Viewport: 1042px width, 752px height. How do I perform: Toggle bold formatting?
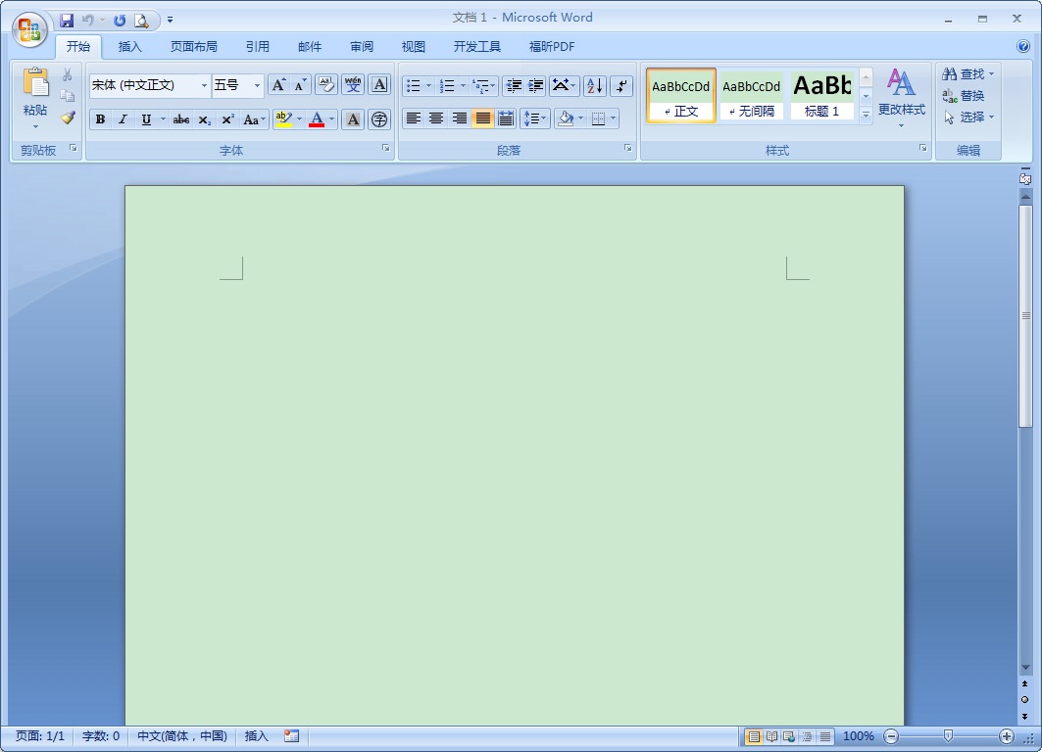100,118
